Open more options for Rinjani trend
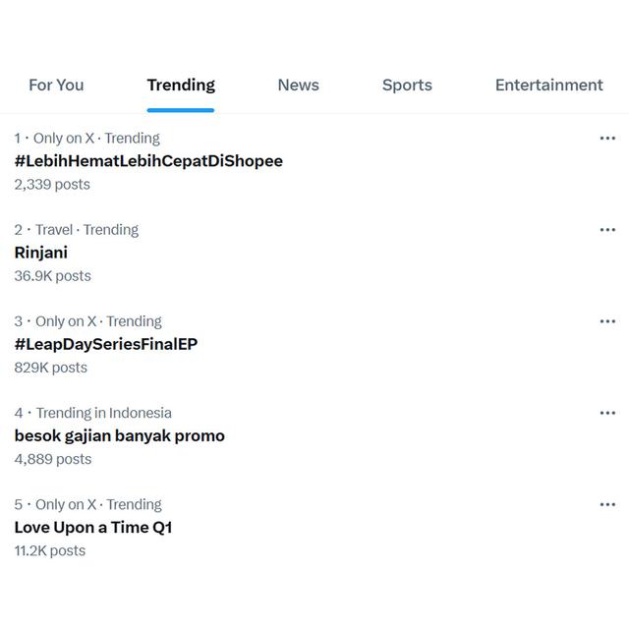Viewport: 629px width, 629px height. pos(607,230)
